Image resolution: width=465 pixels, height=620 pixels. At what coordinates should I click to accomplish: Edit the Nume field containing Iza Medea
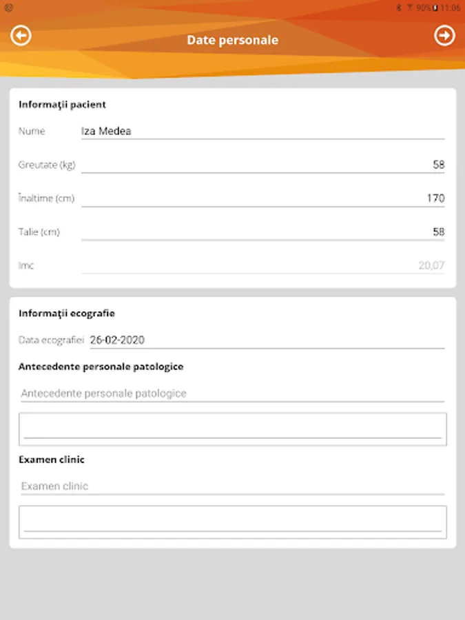click(262, 131)
